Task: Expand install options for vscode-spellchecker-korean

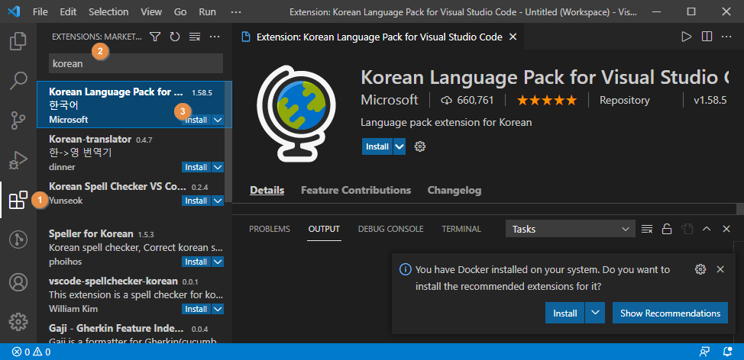Action: pyautogui.click(x=218, y=310)
